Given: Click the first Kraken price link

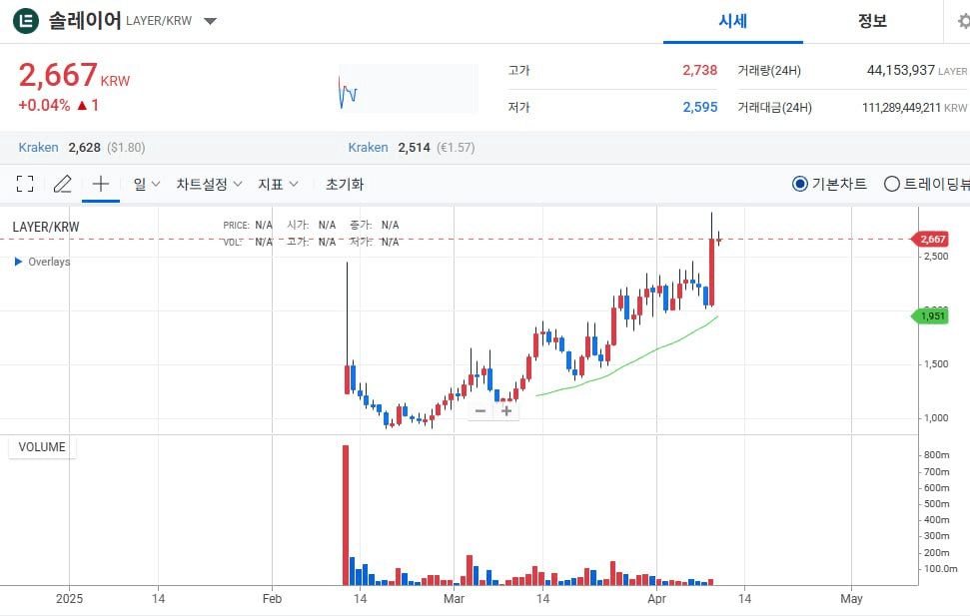Looking at the screenshot, I should tap(39, 148).
